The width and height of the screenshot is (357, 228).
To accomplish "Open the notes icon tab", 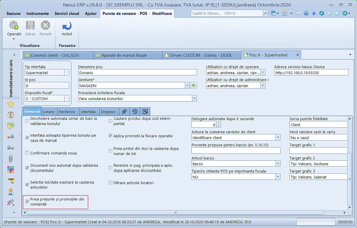I will point(145,112).
